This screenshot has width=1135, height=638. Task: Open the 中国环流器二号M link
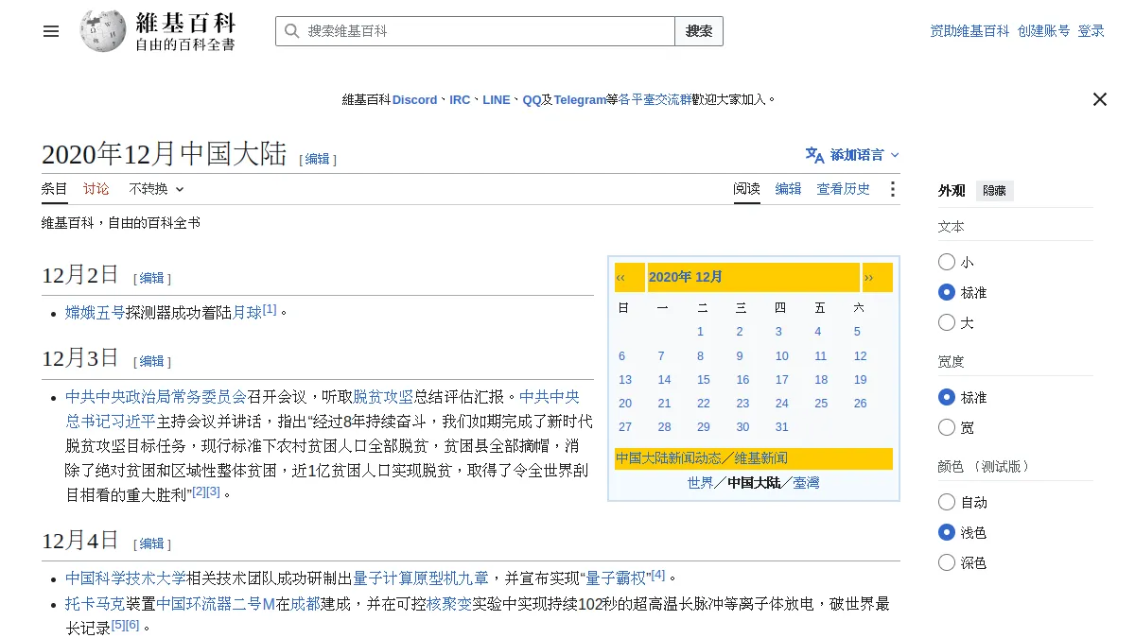click(216, 603)
